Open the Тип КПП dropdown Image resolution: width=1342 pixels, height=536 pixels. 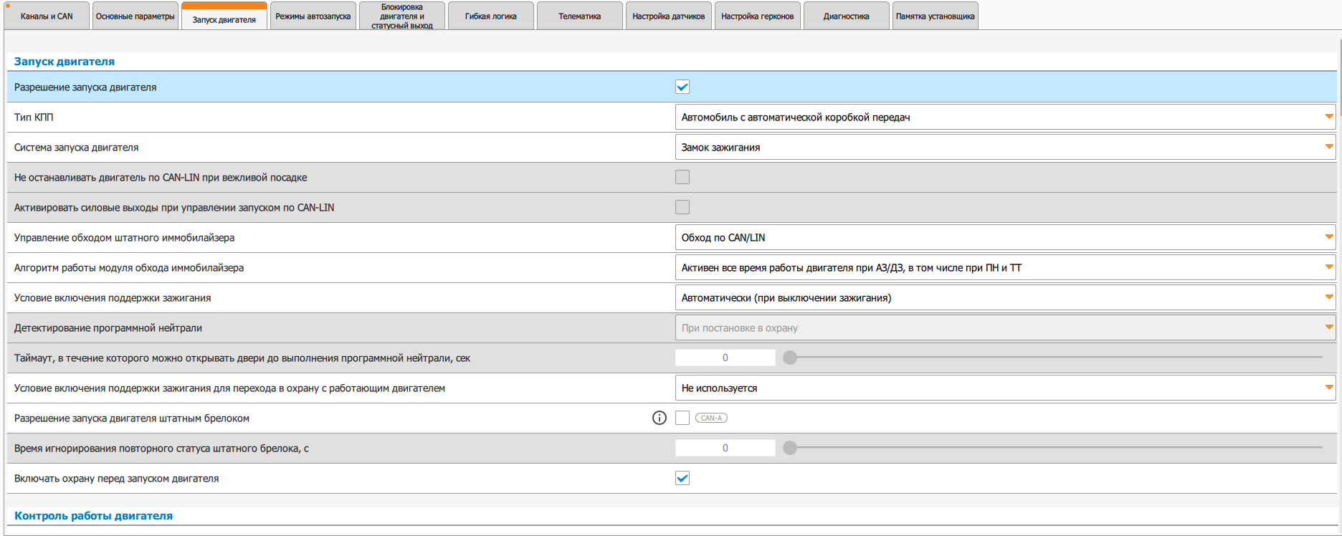click(1005, 117)
